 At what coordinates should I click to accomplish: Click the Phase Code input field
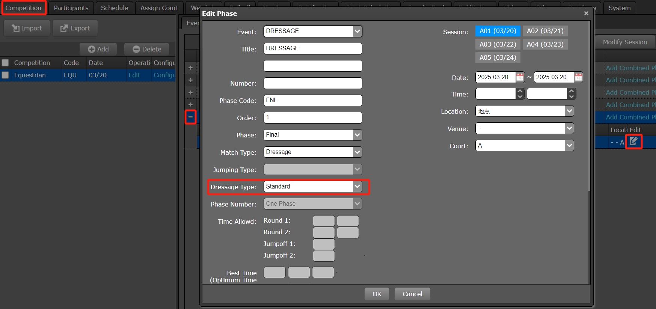tap(312, 100)
